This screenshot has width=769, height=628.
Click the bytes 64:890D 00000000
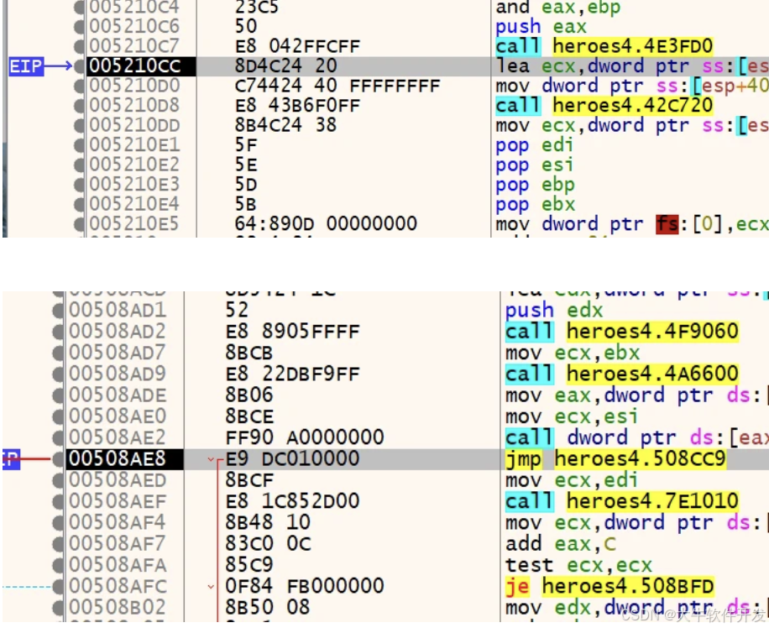click(x=326, y=223)
